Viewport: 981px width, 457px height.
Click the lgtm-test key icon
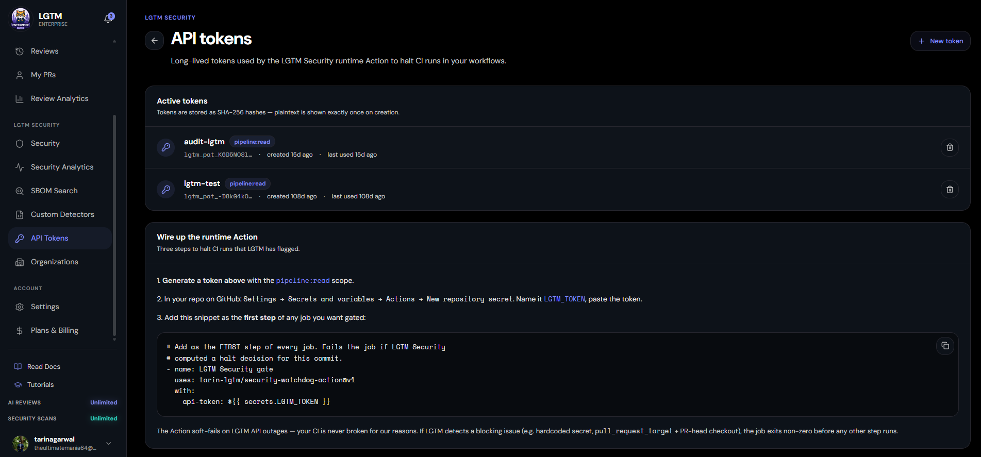coord(166,190)
